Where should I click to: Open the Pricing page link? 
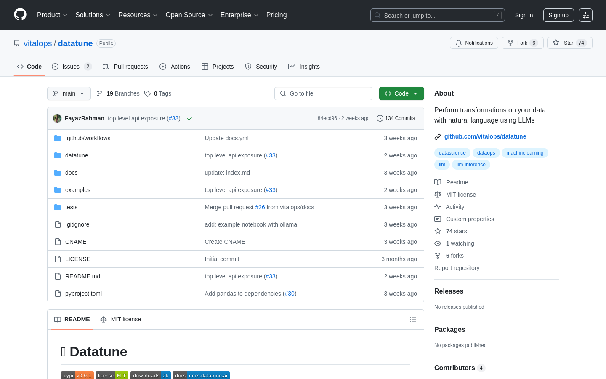click(276, 15)
